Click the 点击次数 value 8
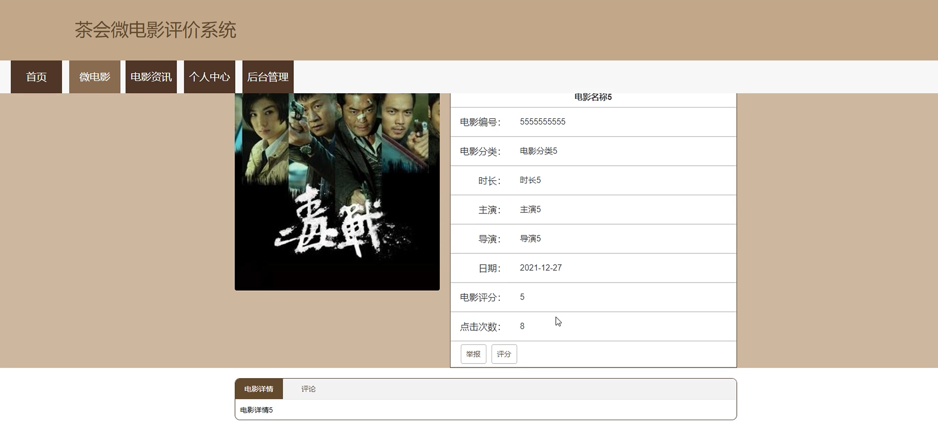The image size is (938, 433). point(522,326)
